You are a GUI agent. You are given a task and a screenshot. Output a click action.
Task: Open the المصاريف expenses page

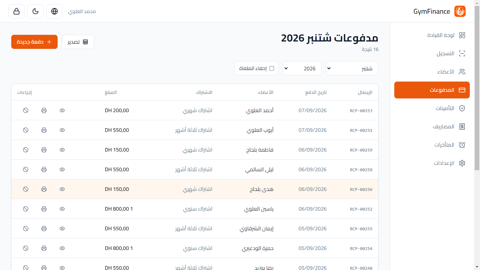(x=432, y=127)
